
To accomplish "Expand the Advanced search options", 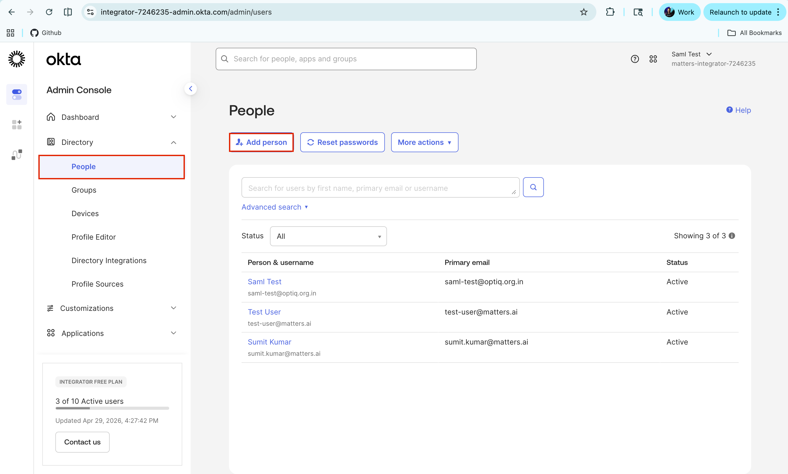I will (274, 207).
